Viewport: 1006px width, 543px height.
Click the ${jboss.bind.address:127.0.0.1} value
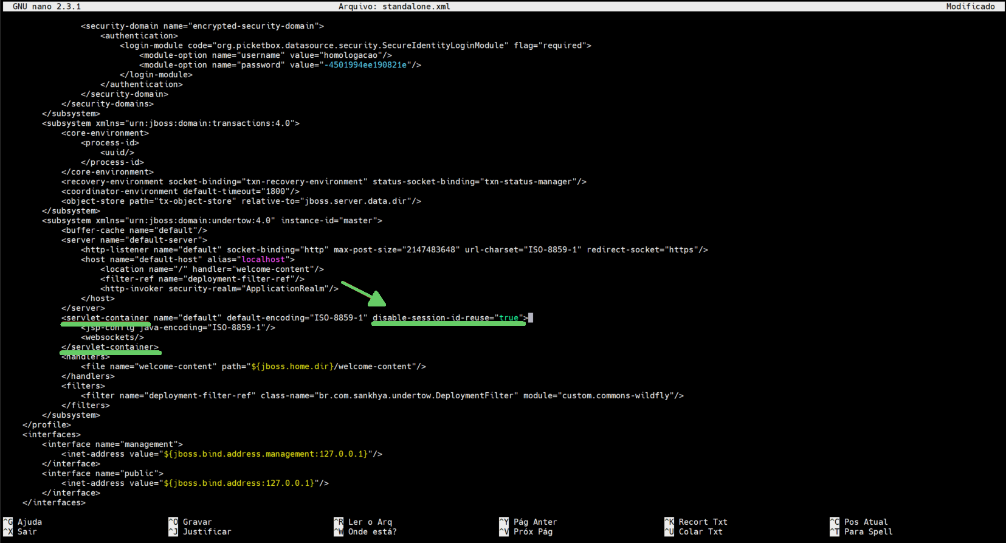[239, 483]
